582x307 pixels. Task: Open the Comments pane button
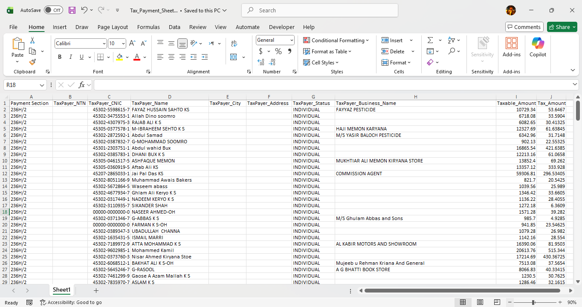pyautogui.click(x=524, y=27)
